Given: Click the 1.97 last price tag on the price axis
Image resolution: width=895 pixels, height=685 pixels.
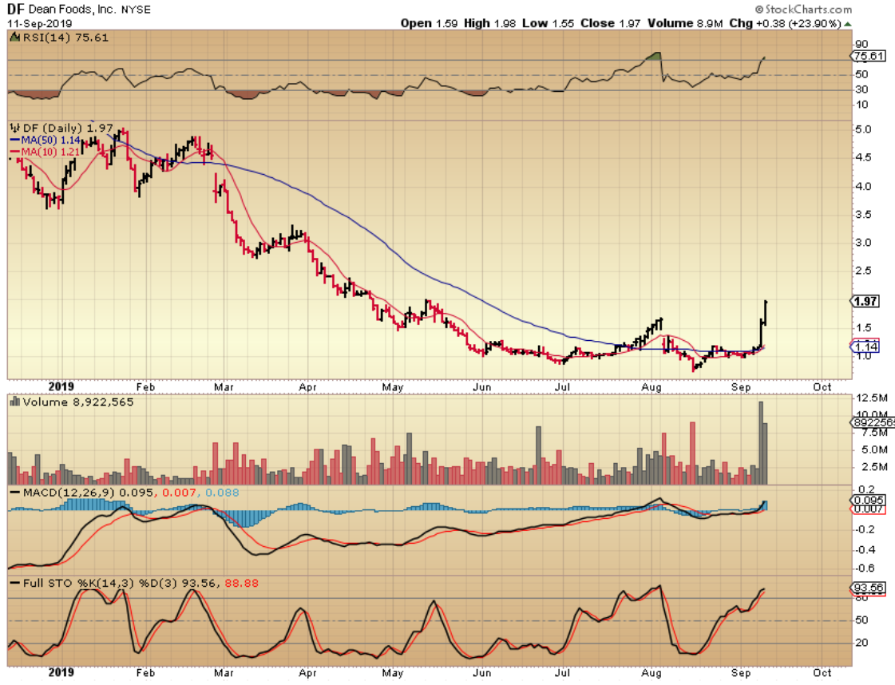Looking at the screenshot, I should click(866, 301).
